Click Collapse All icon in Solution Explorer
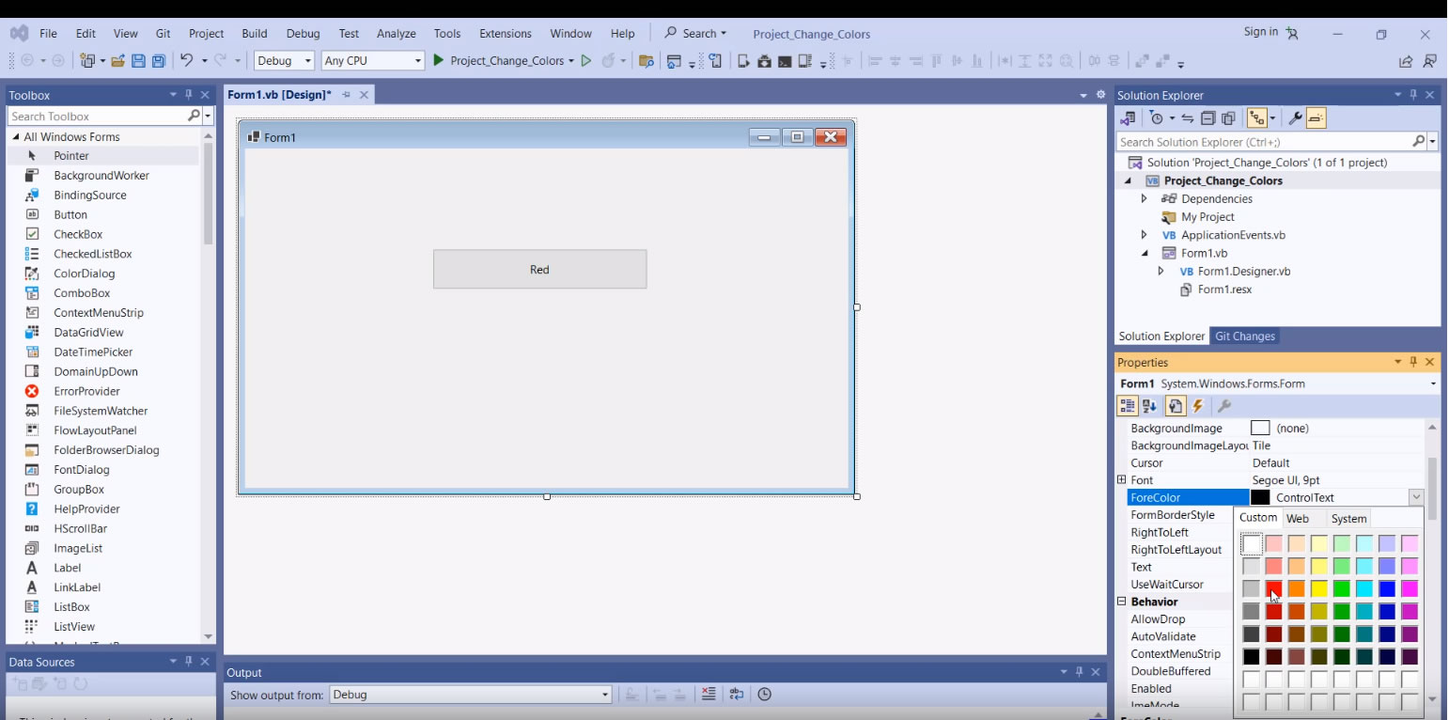 [x=1207, y=118]
